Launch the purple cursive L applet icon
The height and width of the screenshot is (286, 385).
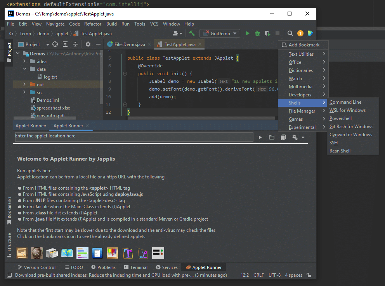pos(143,253)
